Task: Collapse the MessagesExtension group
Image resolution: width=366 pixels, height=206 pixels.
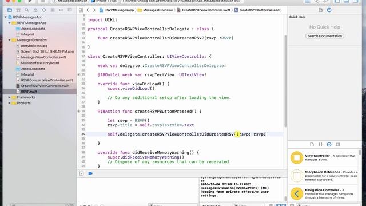Action: tap(9, 40)
